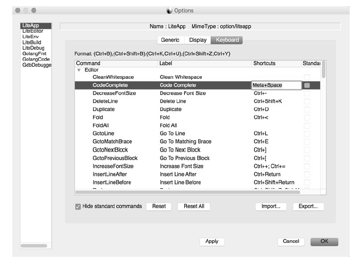This screenshot has height=265, width=364.
Task: Click the sidebar list horizontal scrollbar
Action: [34, 246]
